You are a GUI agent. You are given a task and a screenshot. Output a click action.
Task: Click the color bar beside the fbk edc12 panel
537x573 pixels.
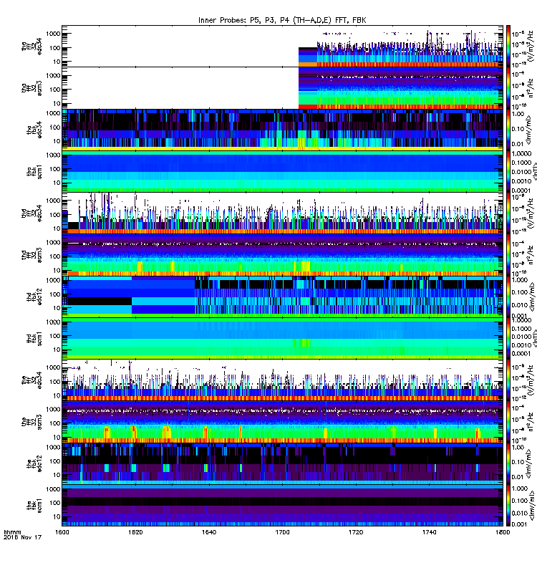tap(508, 463)
